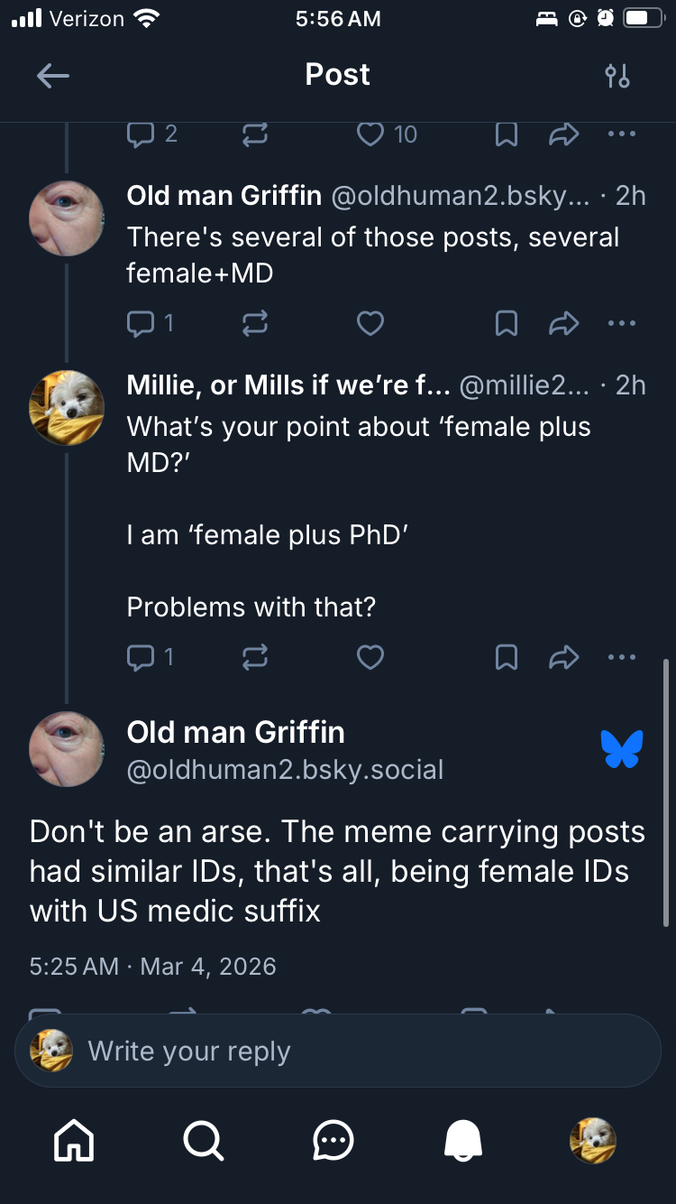The image size is (676, 1204).
Task: Open Old man Griffin's avatar on main post
Action: (67, 749)
